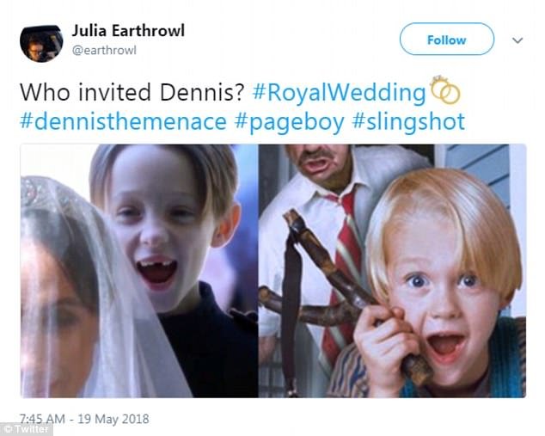Image resolution: width=545 pixels, height=436 pixels.
Task: Click the @earthrowl handle
Action: [x=105, y=50]
